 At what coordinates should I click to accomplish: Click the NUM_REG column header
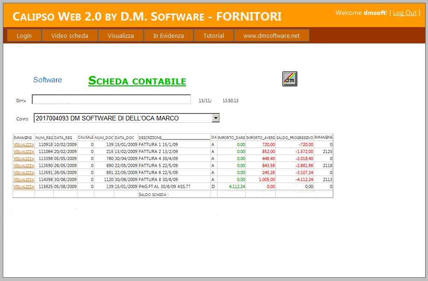tap(44, 138)
